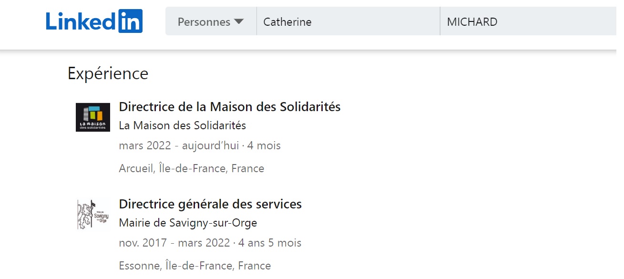Screen dimensions: 624x279
Task: Click the "4 ans 5 mois" duration text
Action: (x=270, y=243)
